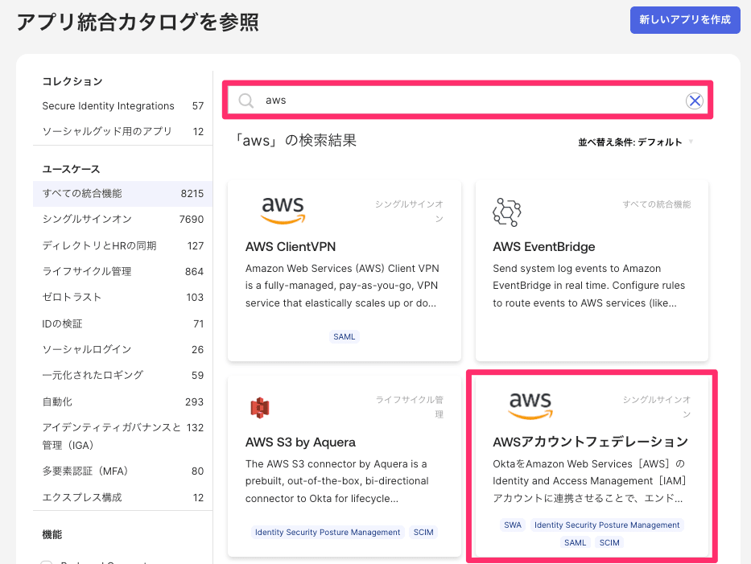
Task: Click the AWS EventBridge hexagon icon
Action: (506, 212)
